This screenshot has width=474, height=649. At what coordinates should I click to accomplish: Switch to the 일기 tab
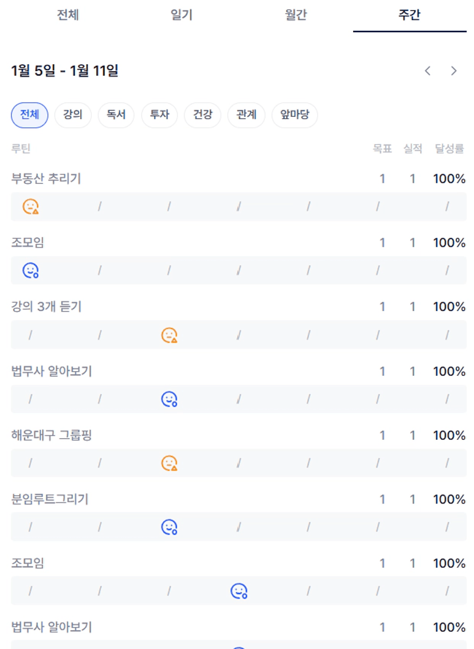[x=181, y=15]
